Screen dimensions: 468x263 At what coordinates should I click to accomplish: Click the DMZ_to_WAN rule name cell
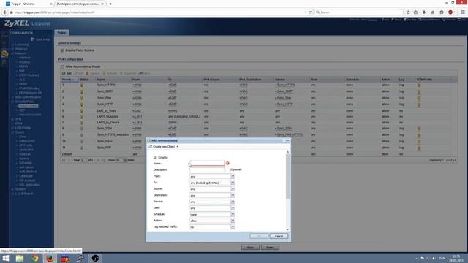[x=107, y=110]
